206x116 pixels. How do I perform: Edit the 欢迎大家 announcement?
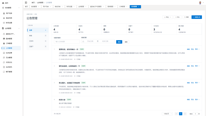(188, 100)
